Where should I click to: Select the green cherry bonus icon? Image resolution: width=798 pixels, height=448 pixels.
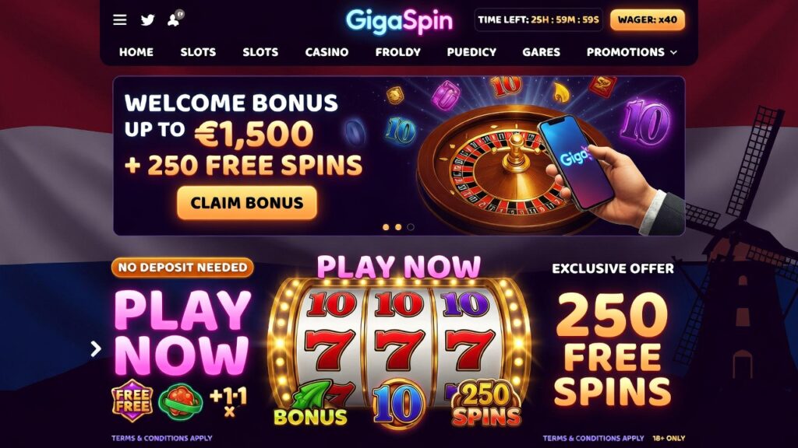(x=181, y=401)
